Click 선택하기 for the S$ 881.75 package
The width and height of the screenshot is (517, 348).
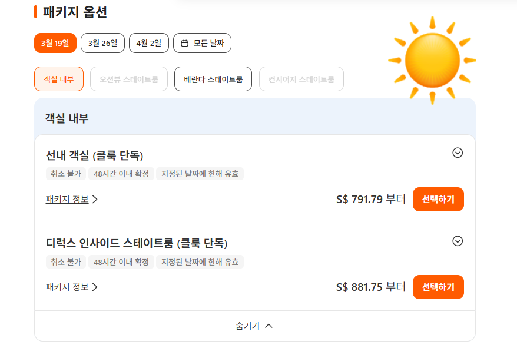[438, 287]
